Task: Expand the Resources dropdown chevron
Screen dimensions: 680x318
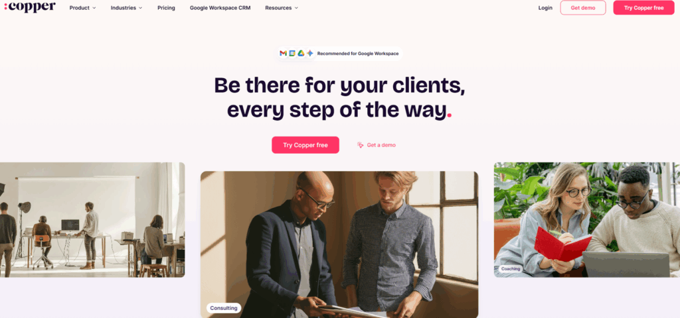Action: tap(296, 8)
